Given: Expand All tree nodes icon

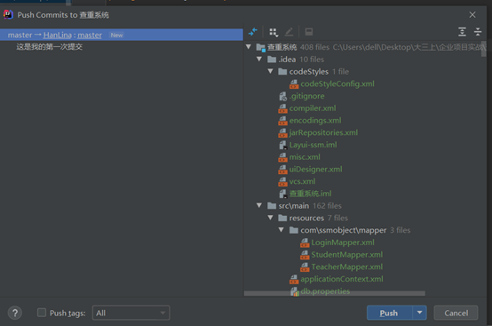Looking at the screenshot, I should coord(462,32).
